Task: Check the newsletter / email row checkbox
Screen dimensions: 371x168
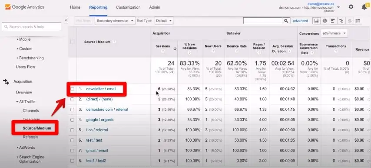Action: 73,89
